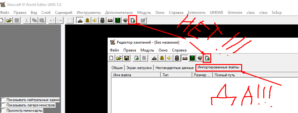Open Файл menu in World Editor
Screen dimensions: 298x113
tap(4, 13)
